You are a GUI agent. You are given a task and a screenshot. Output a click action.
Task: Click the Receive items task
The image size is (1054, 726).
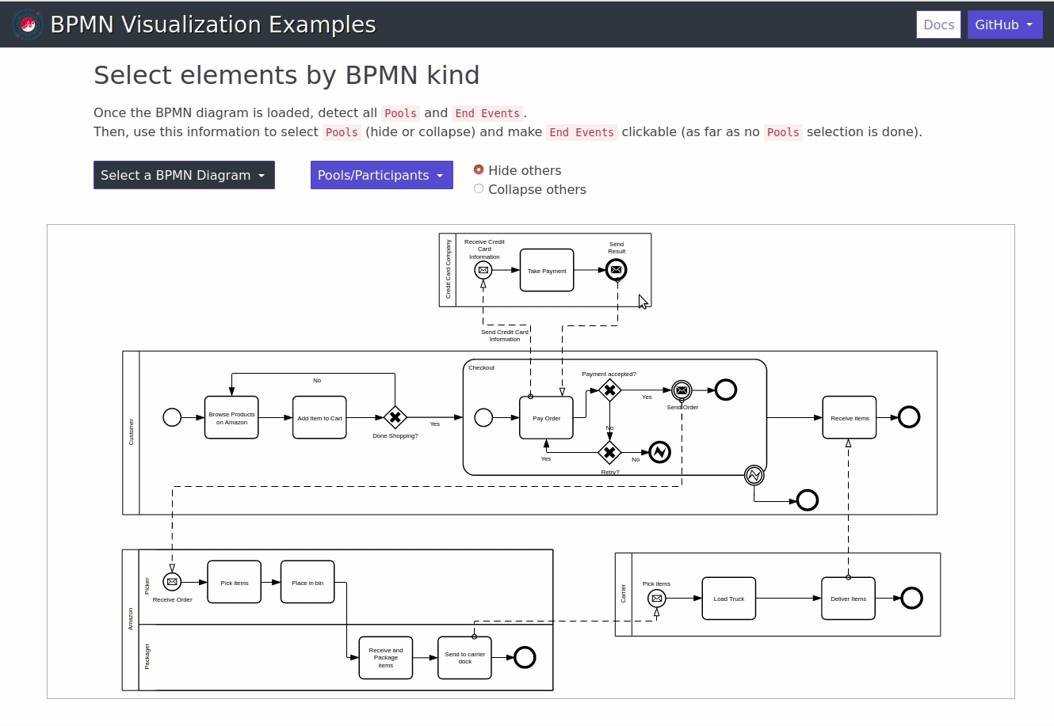(x=850, y=417)
